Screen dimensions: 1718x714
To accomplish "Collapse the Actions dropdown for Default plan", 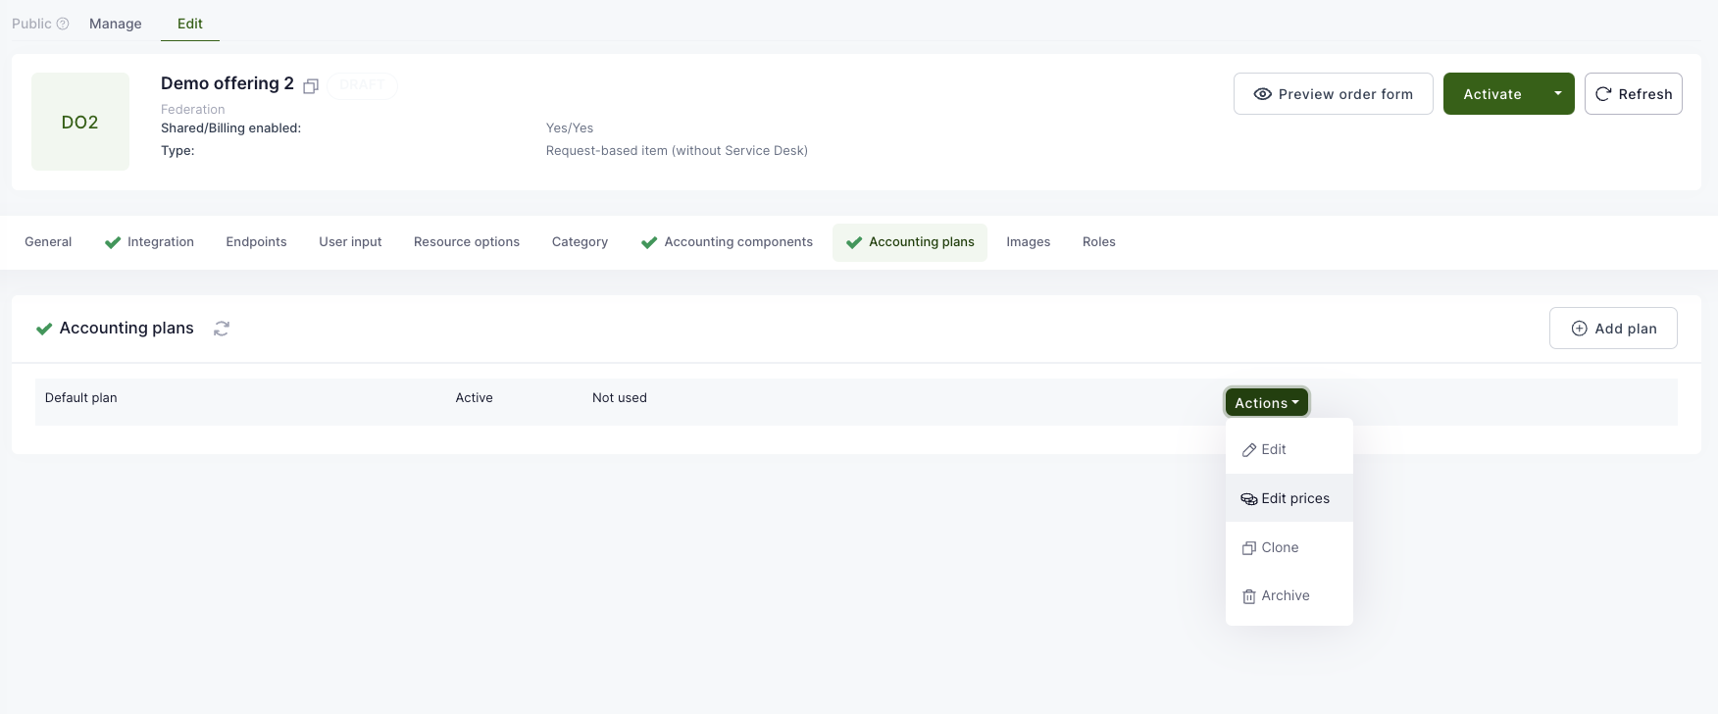I will point(1266,403).
